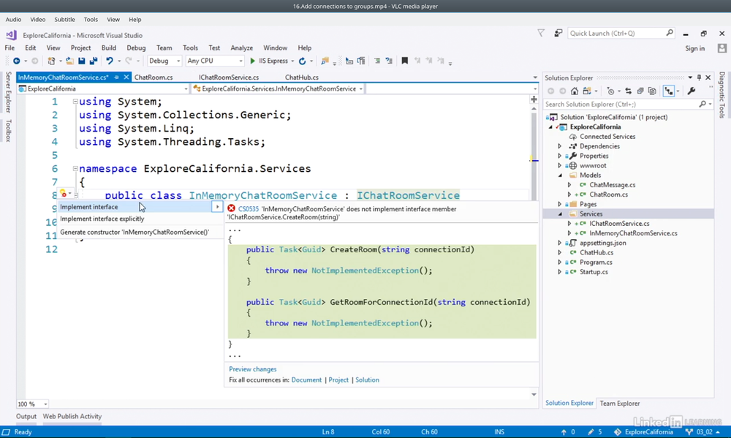The image size is (731, 438).
Task: Toggle Auto Hide pin on Solution Explorer
Action: [699, 78]
